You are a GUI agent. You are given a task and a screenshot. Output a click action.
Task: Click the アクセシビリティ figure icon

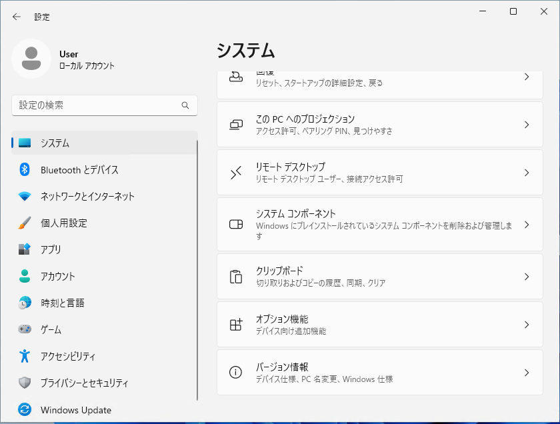25,356
